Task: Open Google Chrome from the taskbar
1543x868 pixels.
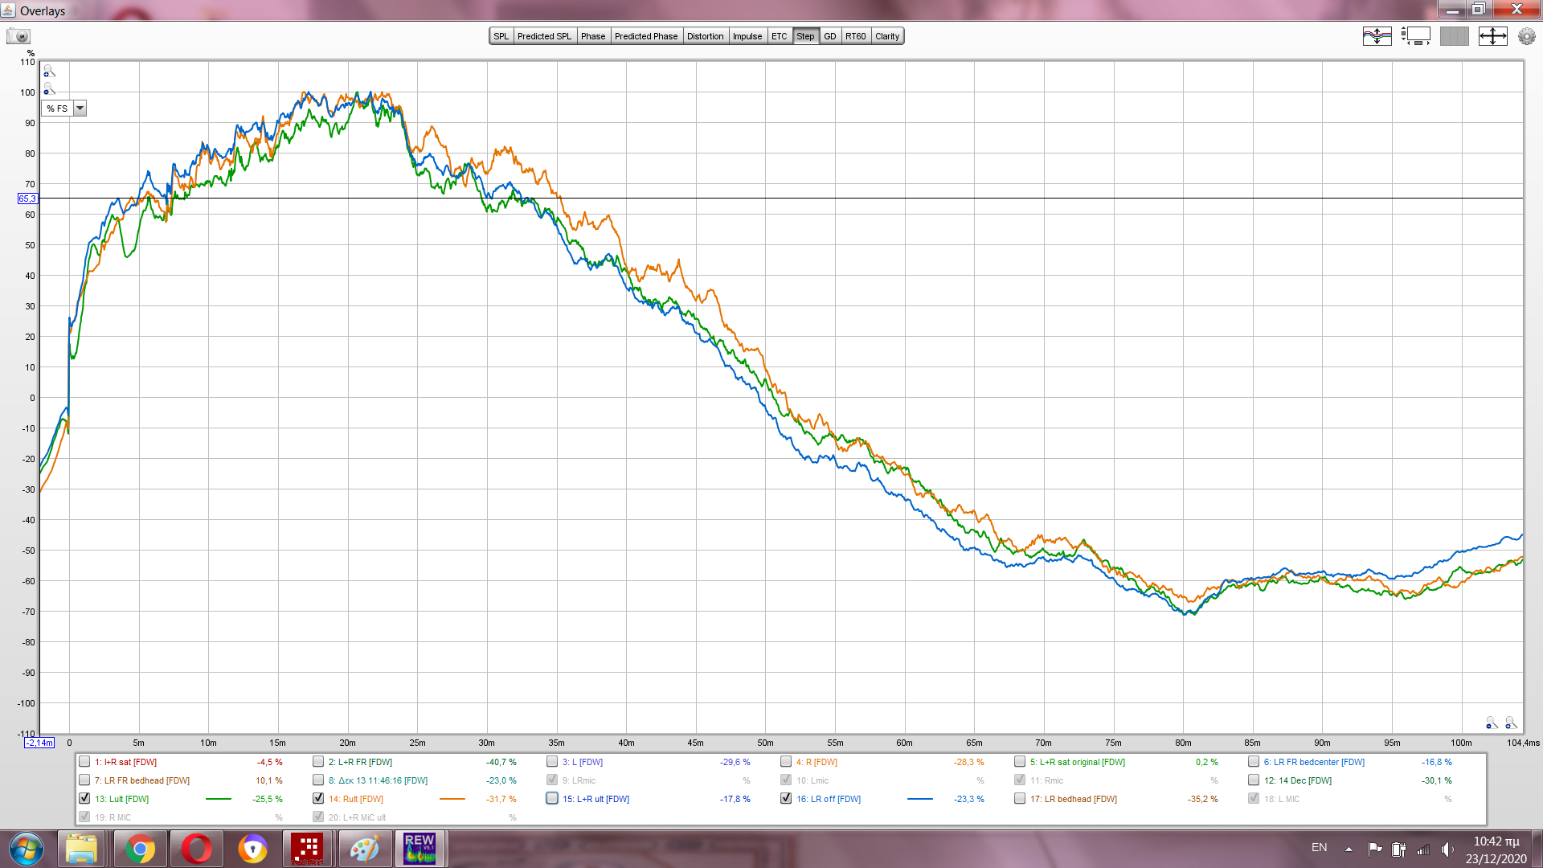Action: pyautogui.click(x=140, y=849)
